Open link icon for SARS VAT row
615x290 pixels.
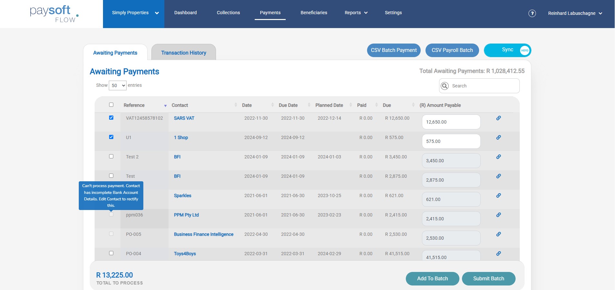point(498,118)
